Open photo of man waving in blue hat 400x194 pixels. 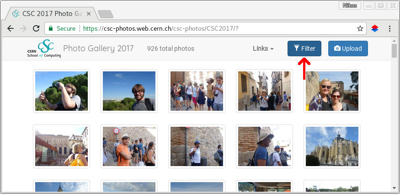197,146
